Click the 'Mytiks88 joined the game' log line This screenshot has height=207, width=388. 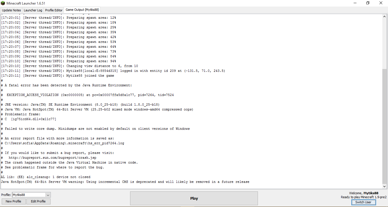point(58,76)
